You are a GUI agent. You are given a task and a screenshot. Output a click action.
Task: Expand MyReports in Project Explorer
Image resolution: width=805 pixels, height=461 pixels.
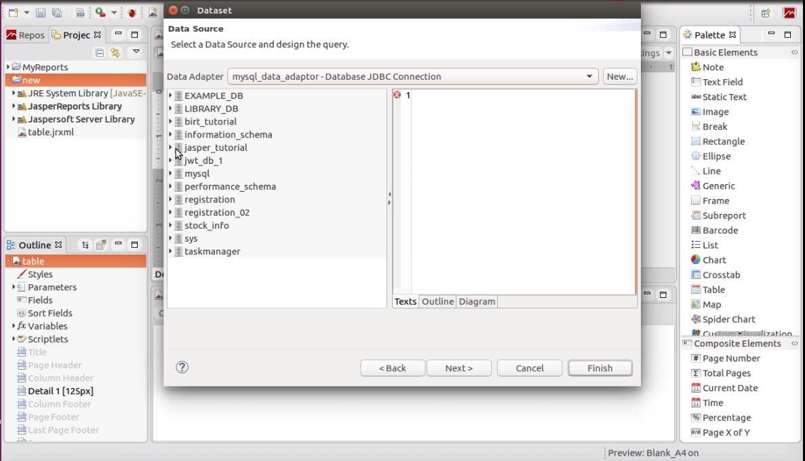click(8, 67)
